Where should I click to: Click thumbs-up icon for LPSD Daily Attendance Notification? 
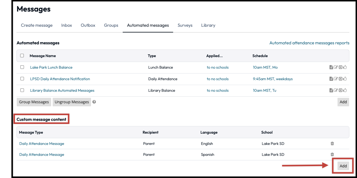click(345, 79)
